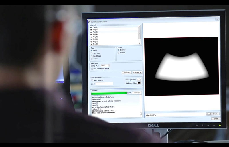The width and height of the screenshot is (229, 147).
Task: Click the Blend Mask Calculation title bar icon
Action: [89, 22]
